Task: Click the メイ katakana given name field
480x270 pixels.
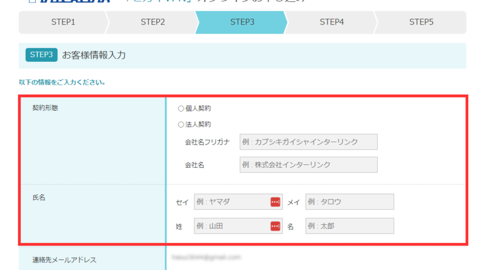Action: pyautogui.click(x=349, y=202)
